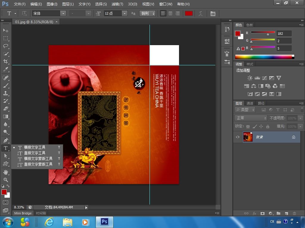The width and height of the screenshot is (305, 228).
Task: Open the Mini Bridge panel tab
Action: click(x=23, y=213)
